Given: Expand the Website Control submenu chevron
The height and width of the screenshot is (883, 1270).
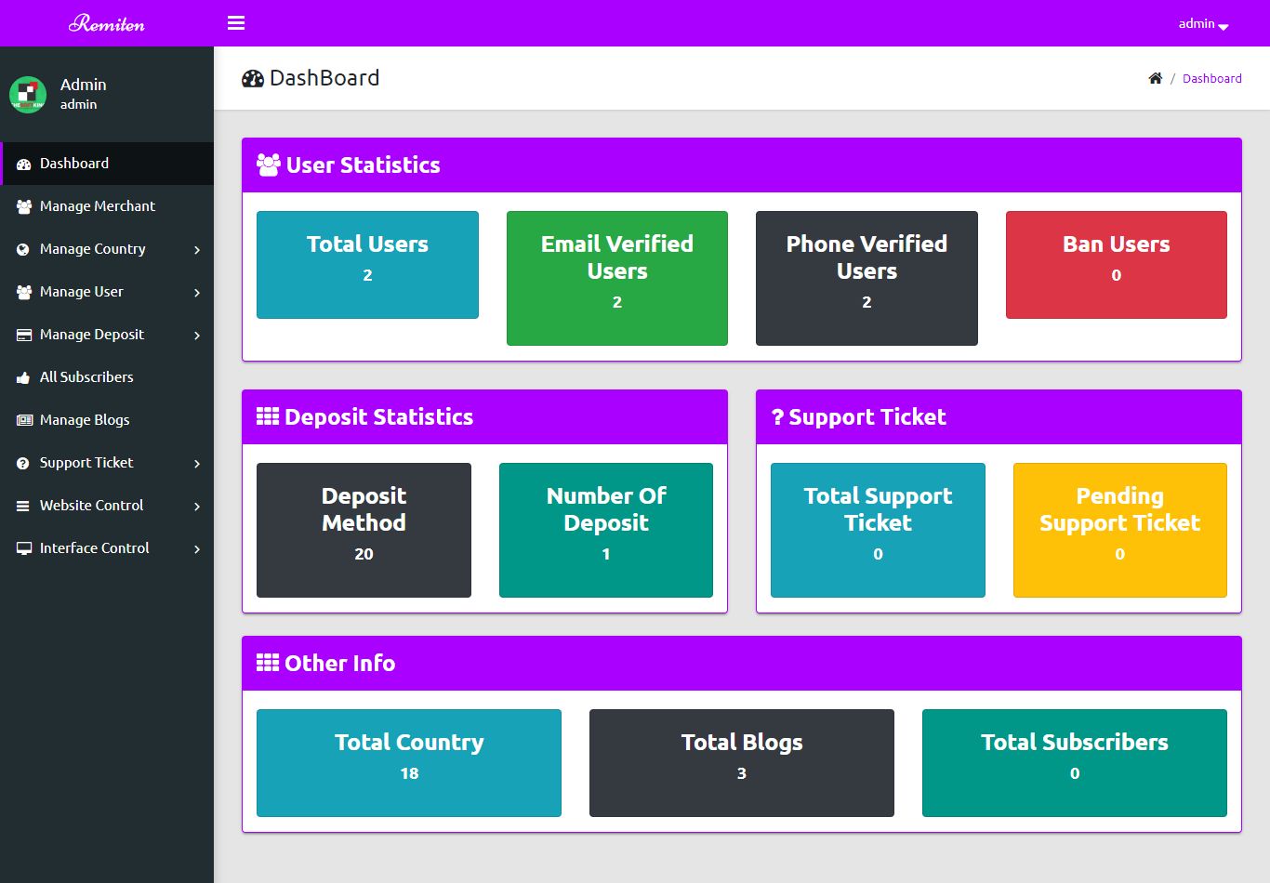Looking at the screenshot, I should (197, 507).
